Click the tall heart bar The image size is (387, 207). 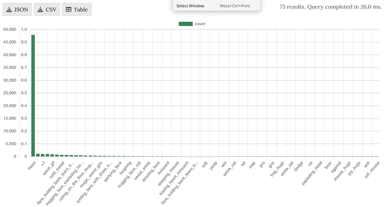click(33, 96)
